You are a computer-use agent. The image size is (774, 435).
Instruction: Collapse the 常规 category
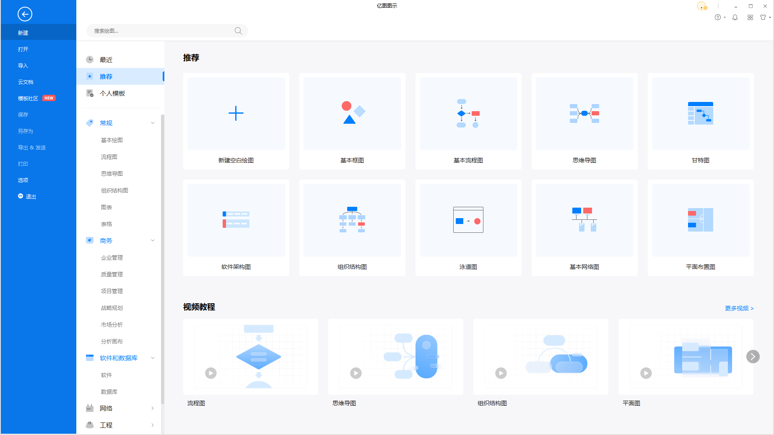point(153,123)
